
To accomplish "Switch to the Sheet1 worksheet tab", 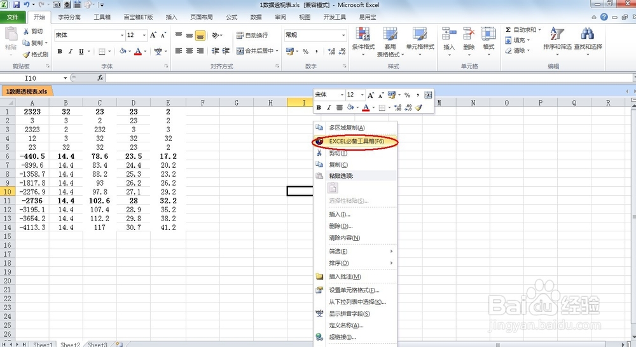I will pyautogui.click(x=43, y=344).
